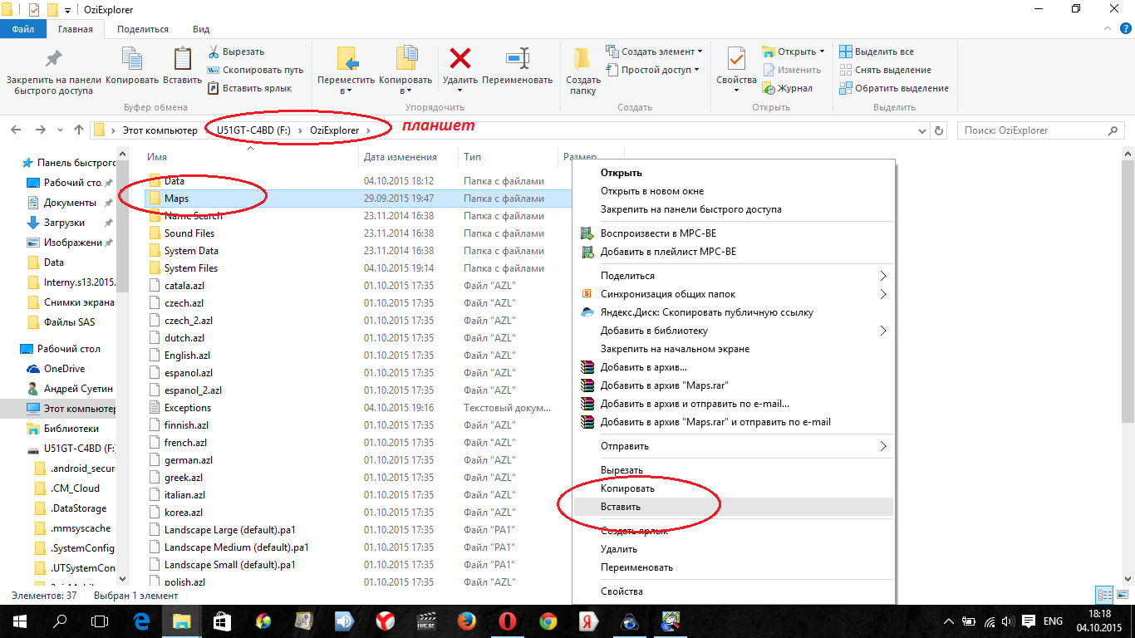Click the New Folder ribbon icon
This screenshot has width=1135, height=638.
582,60
